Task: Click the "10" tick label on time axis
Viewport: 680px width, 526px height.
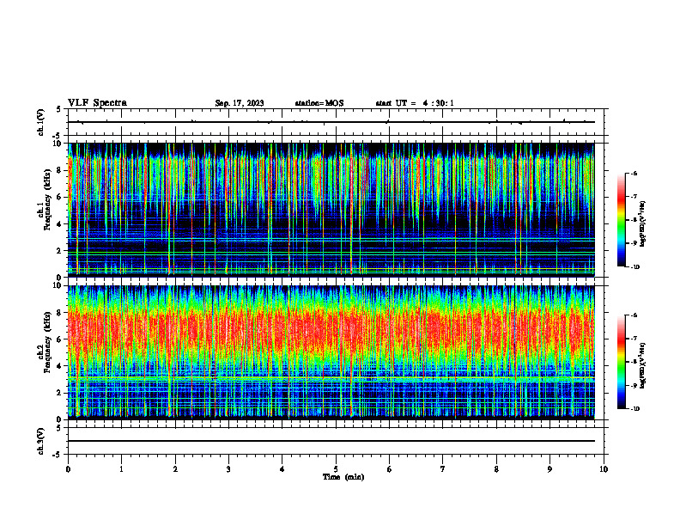Action: 604,469
